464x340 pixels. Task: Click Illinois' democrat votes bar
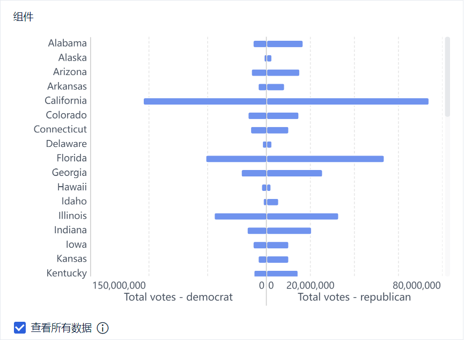click(x=240, y=216)
